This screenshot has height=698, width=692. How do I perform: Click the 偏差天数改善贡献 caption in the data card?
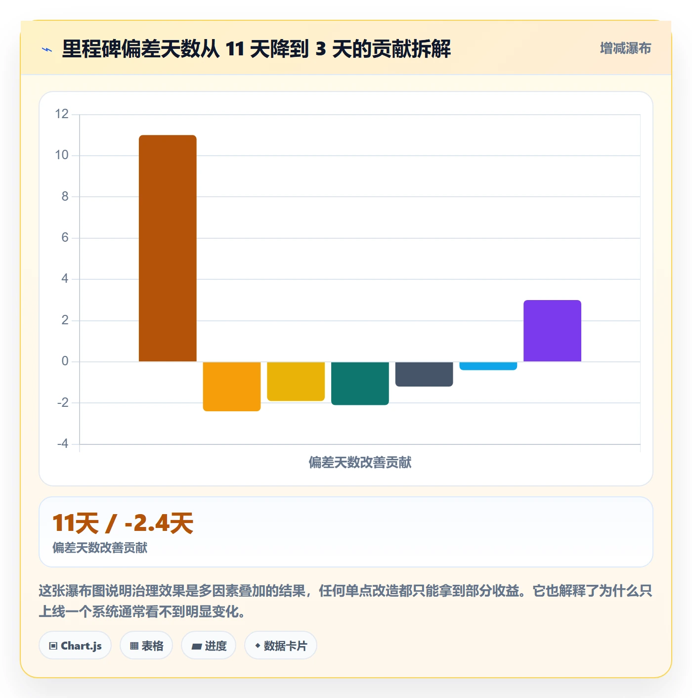(100, 548)
